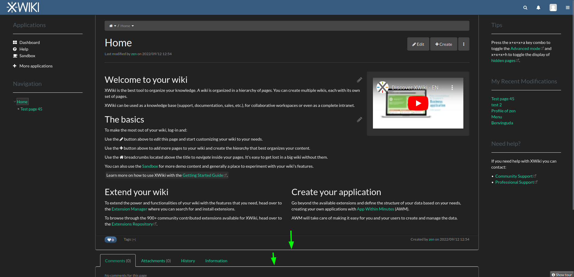Viewport: 574px width, 277px height.
Task: Open Test page 45 recent modification
Action: tap(503, 99)
